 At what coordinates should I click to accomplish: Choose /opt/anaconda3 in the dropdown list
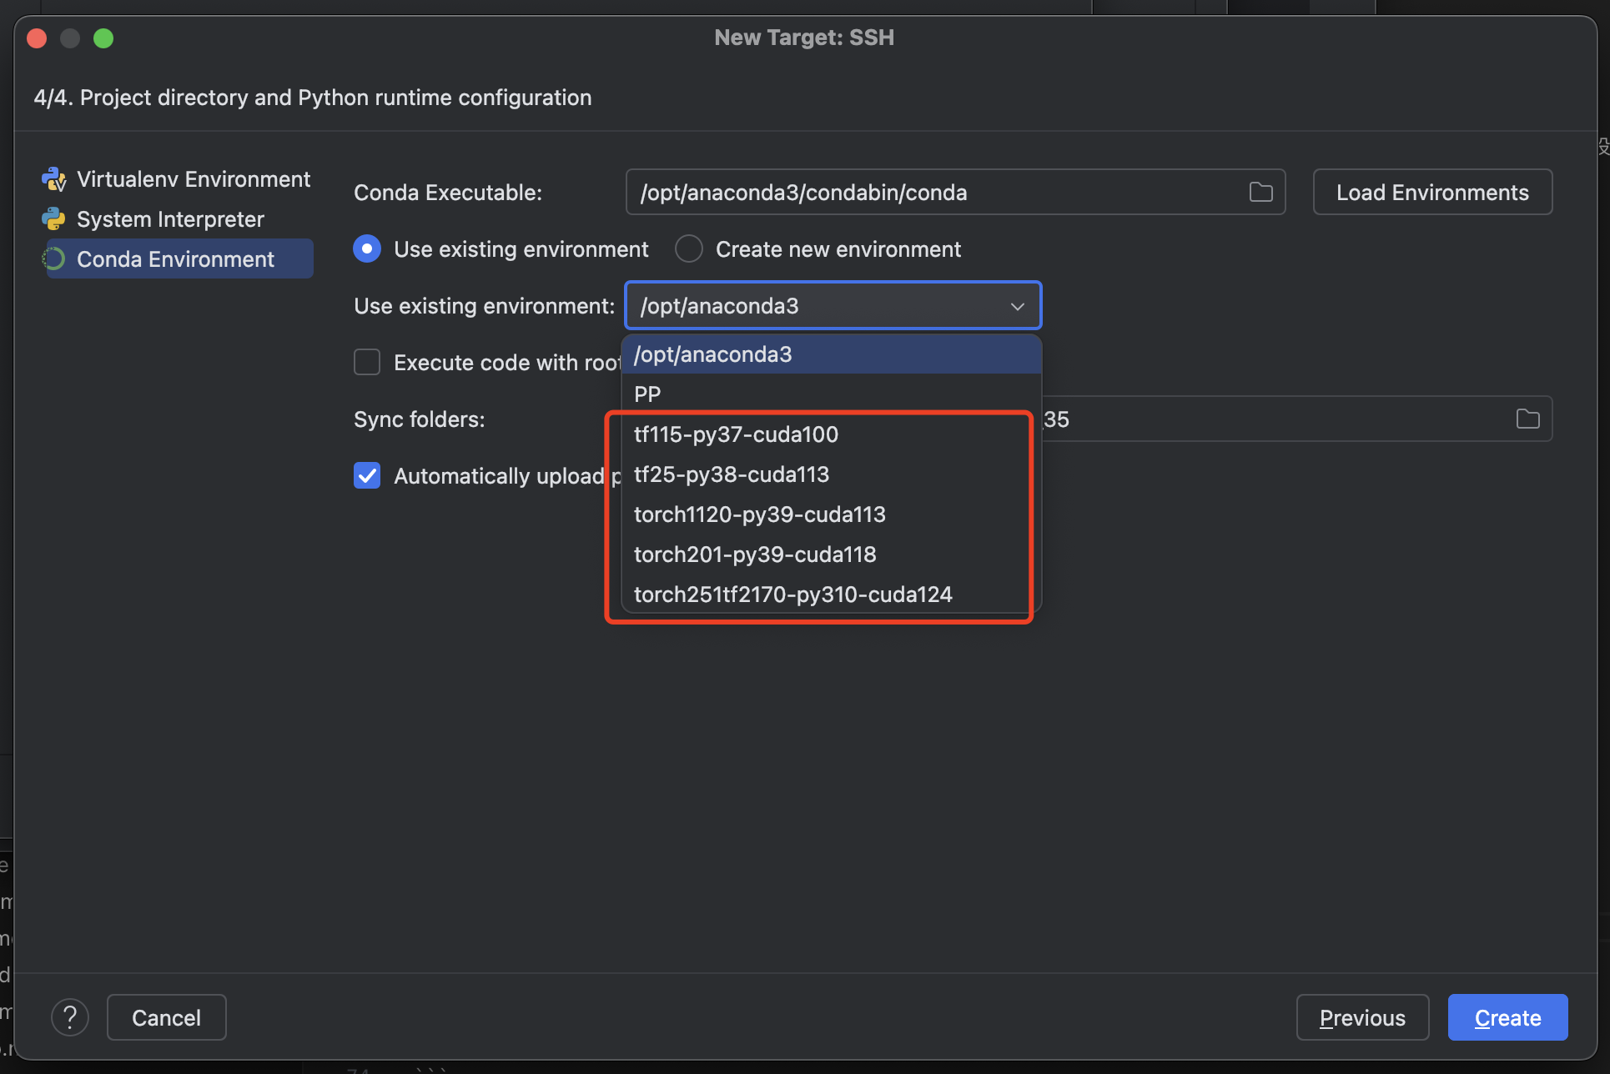pos(713,354)
